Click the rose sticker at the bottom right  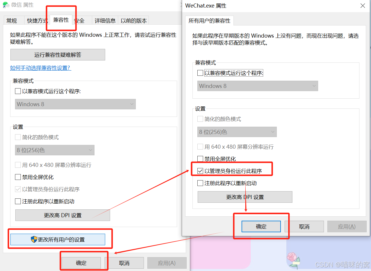pyautogui.click(x=293, y=260)
